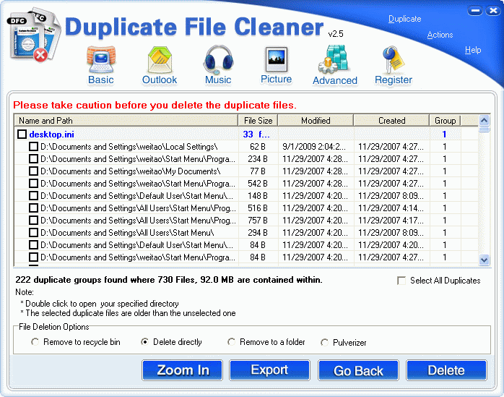Click the DFC application logo

[x=33, y=37]
